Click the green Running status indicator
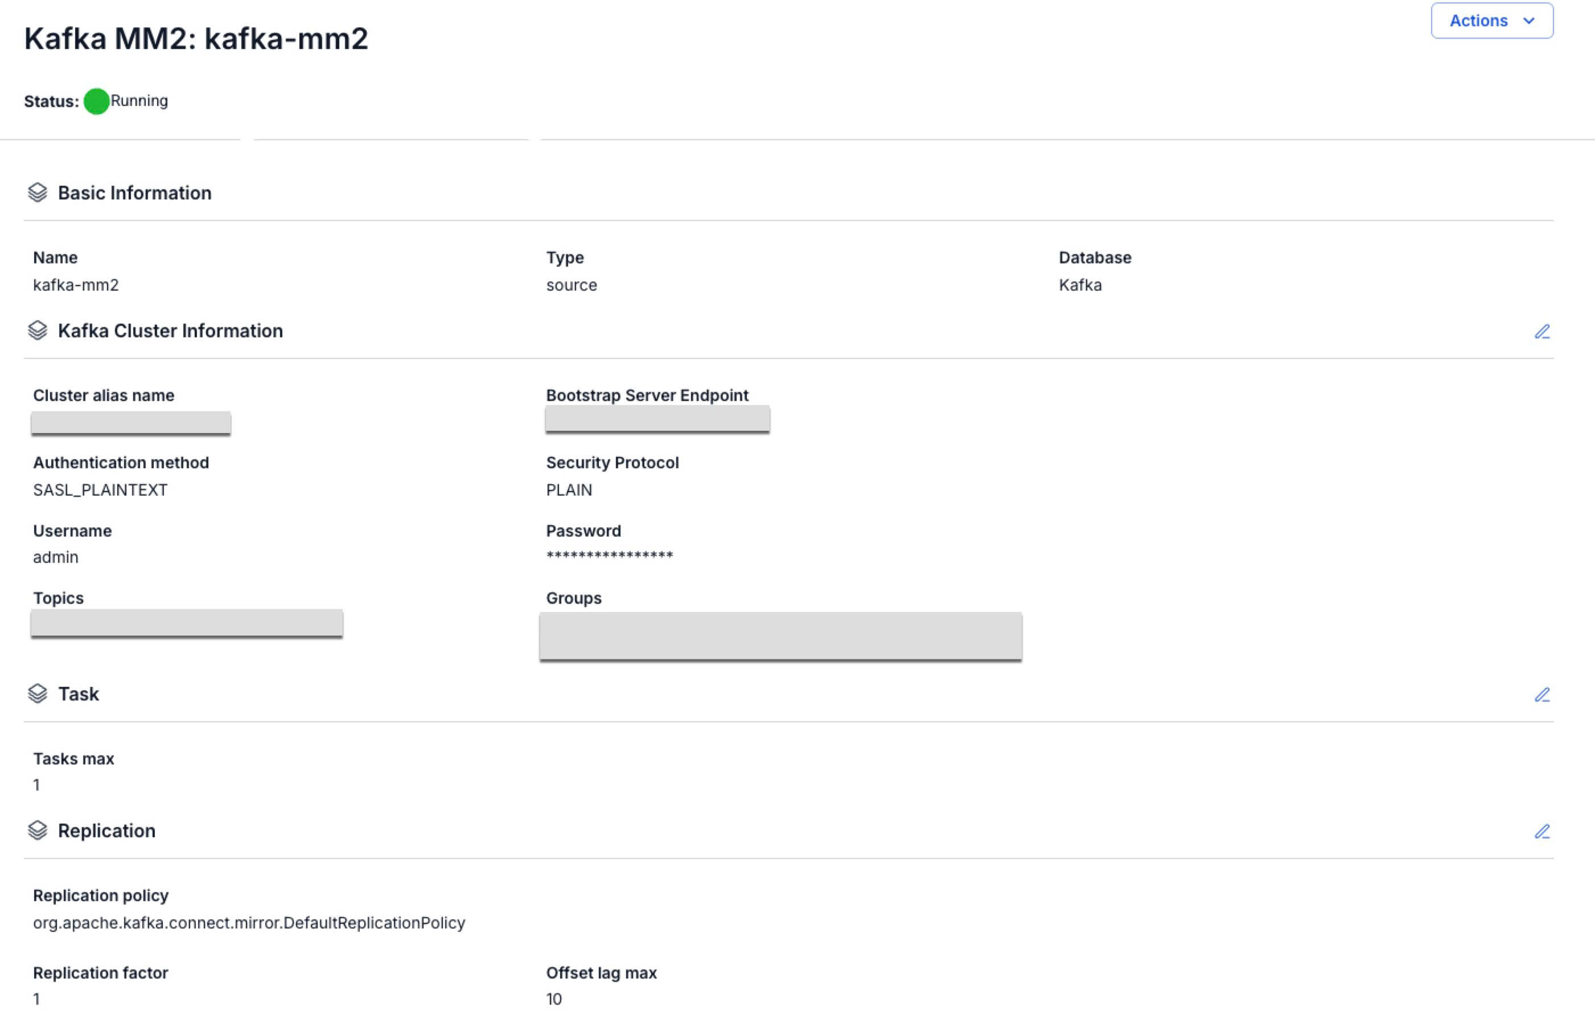 click(96, 101)
